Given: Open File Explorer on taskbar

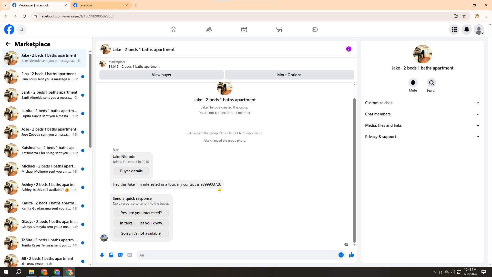Looking at the screenshot, I should 31,272.
